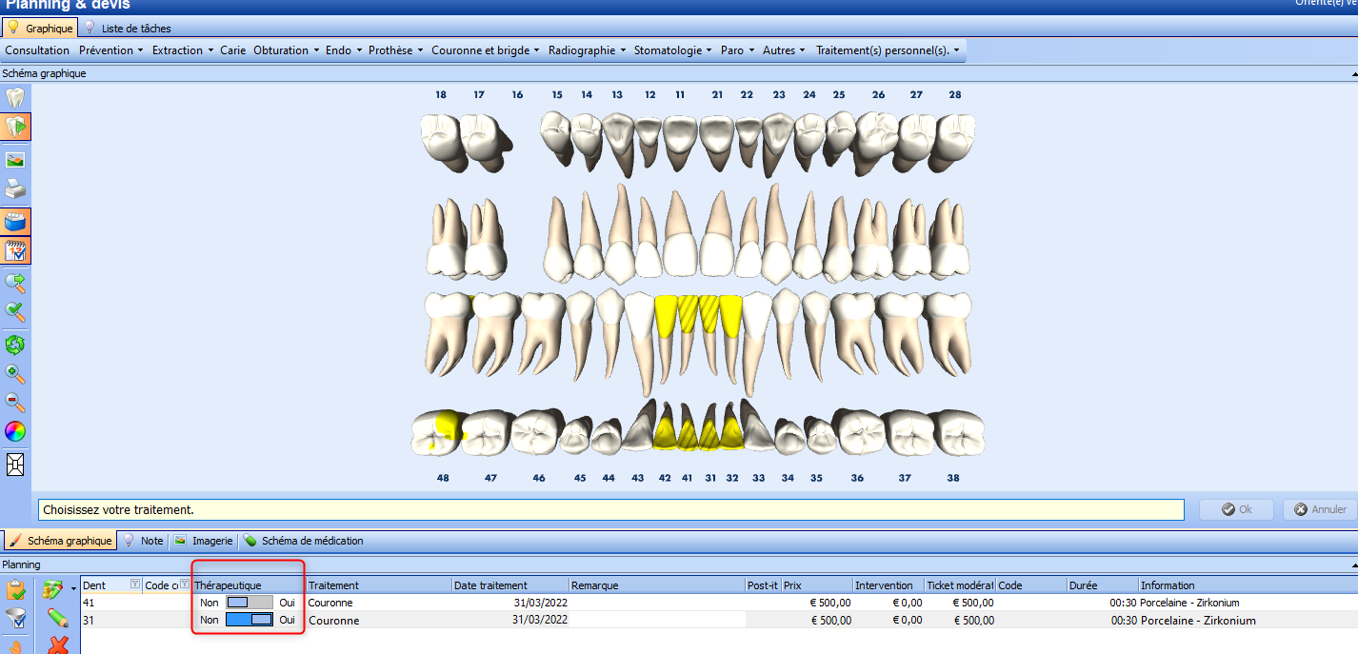The image size is (1358, 654).
Task: Open the Prothèse dropdown menu
Action: [x=396, y=50]
